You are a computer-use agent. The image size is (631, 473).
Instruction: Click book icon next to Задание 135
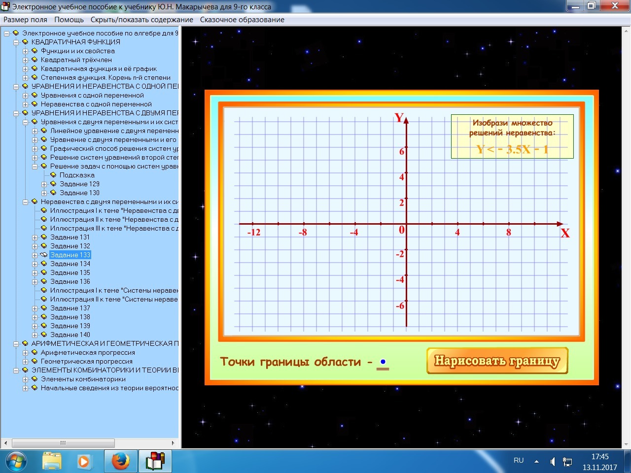(44, 272)
